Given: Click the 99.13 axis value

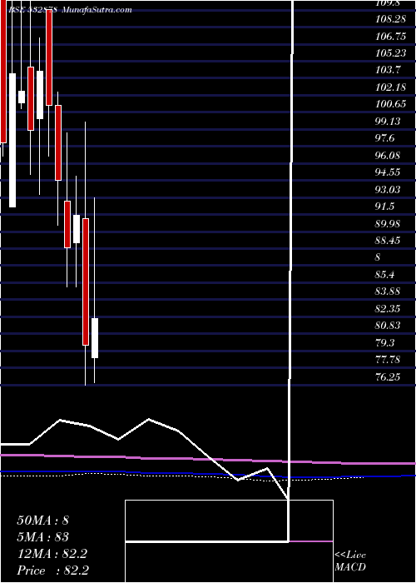Looking at the screenshot, I should [388, 122].
